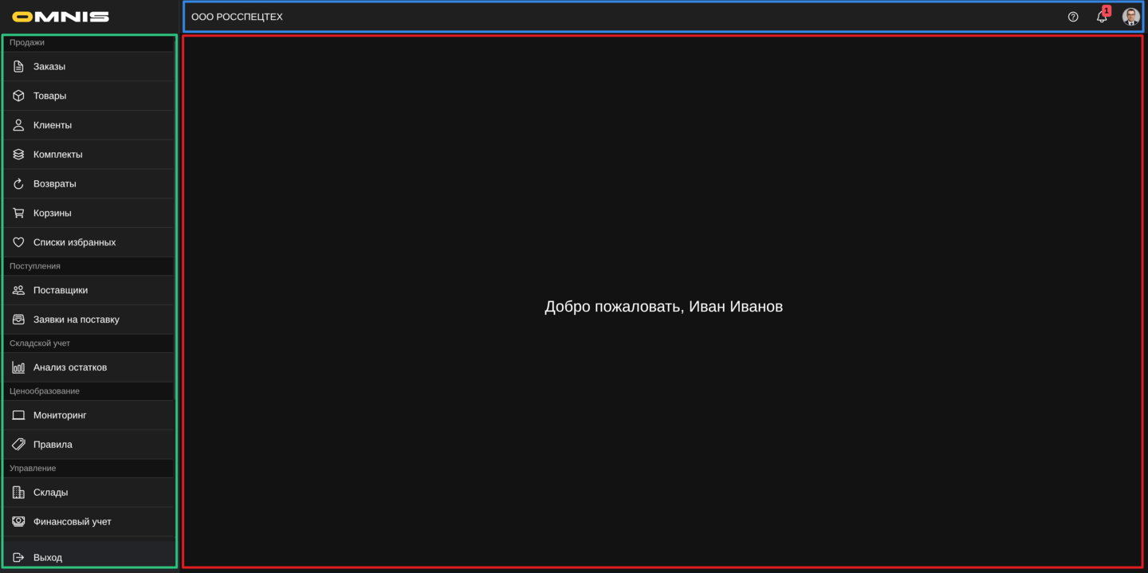Viewport: 1148px width, 573px height.
Task: Open Списки избранных heart icon
Action: click(x=18, y=242)
